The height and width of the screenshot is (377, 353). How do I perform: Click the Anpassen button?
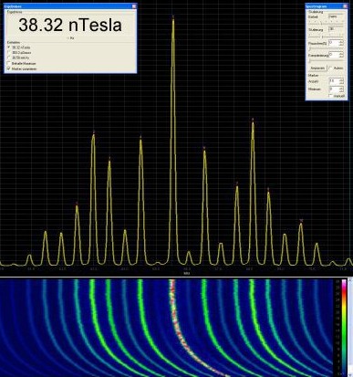click(x=317, y=68)
